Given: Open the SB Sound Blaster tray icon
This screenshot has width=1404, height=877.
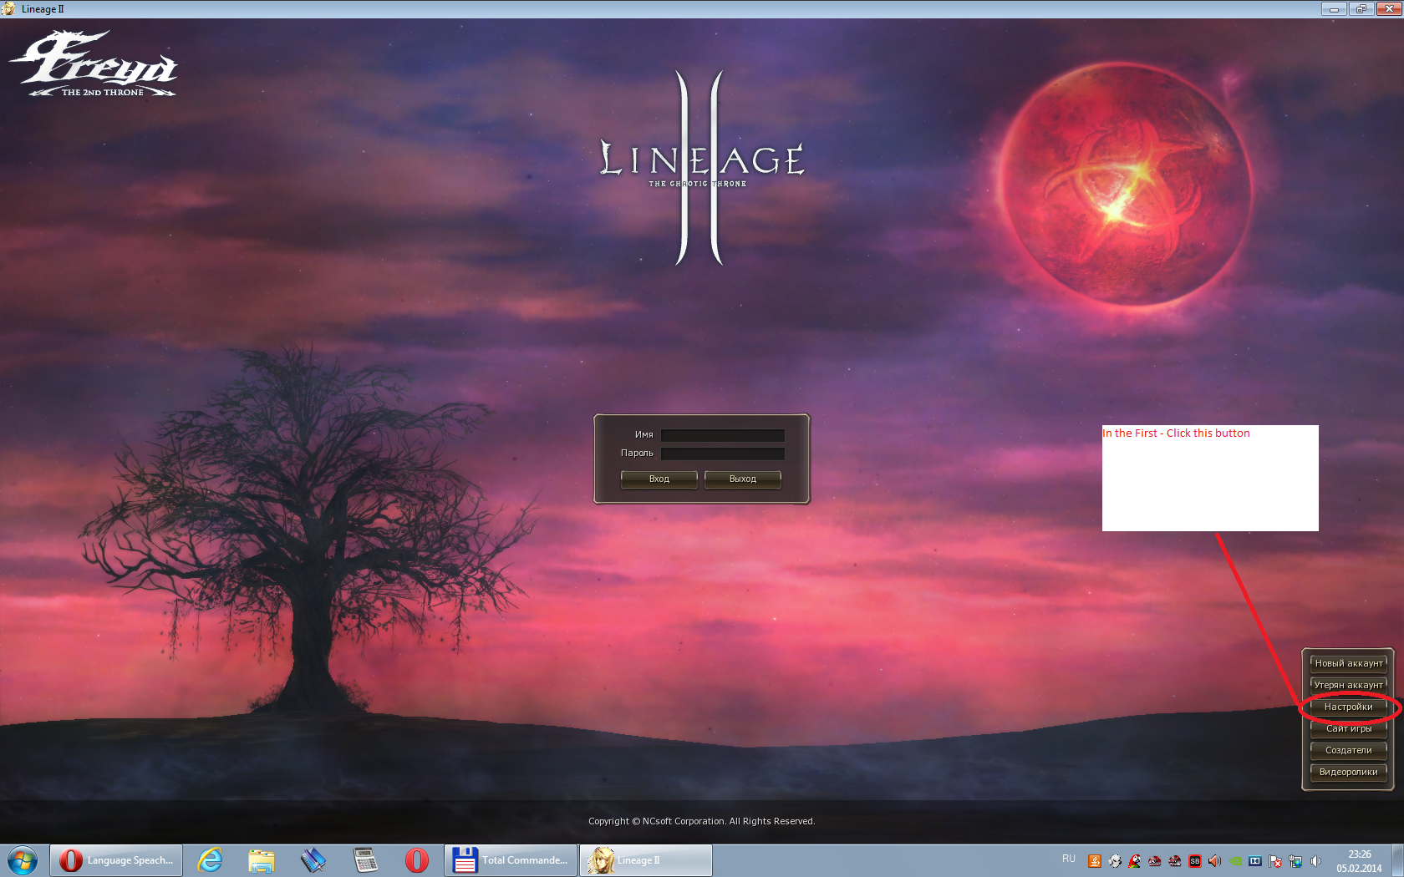Looking at the screenshot, I should [1195, 861].
